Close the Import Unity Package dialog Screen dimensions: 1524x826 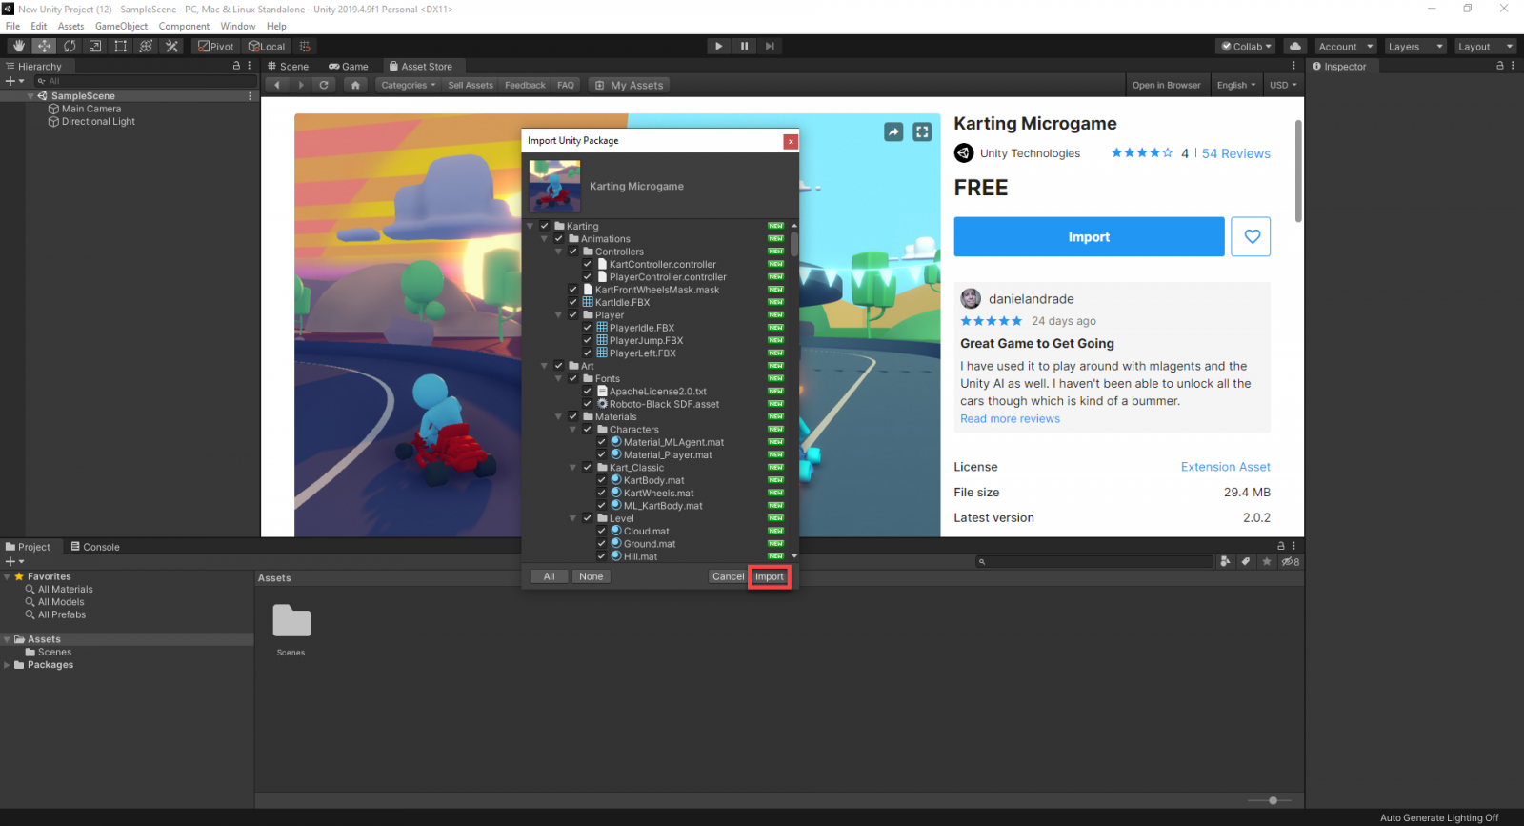791,141
